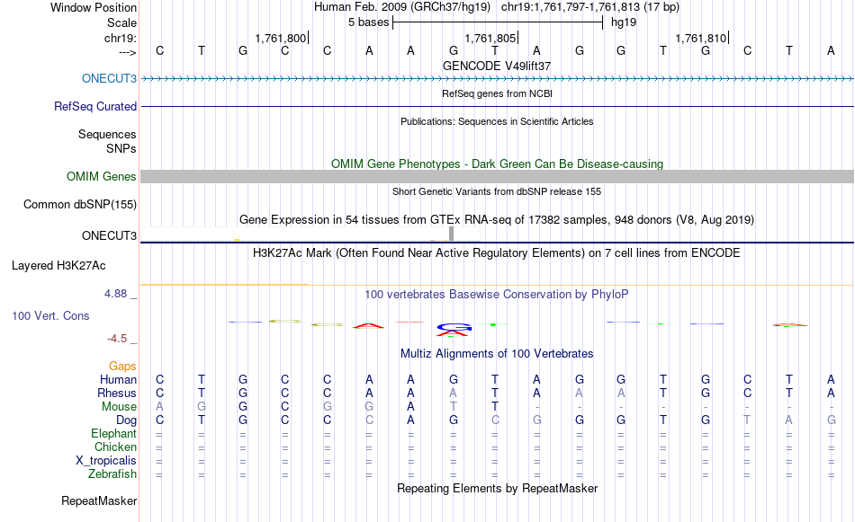Click the Basewise Conservation by PhyloP title
The width and height of the screenshot is (855, 522).
click(497, 295)
